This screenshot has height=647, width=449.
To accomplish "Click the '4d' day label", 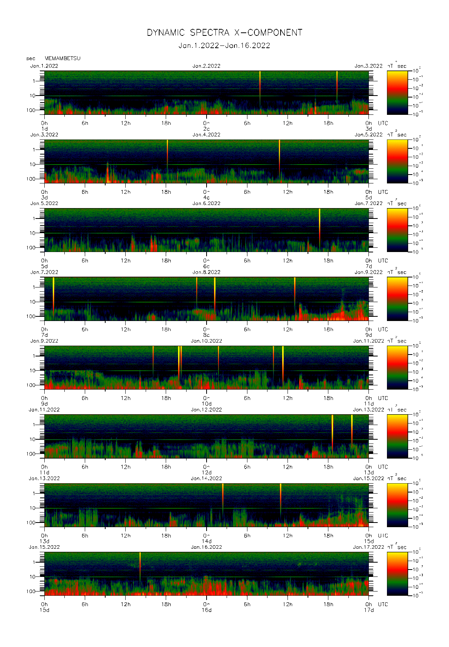I will tap(207, 197).
